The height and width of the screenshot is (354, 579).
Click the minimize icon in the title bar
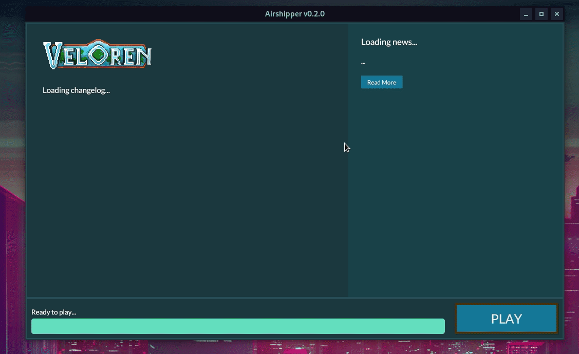526,14
